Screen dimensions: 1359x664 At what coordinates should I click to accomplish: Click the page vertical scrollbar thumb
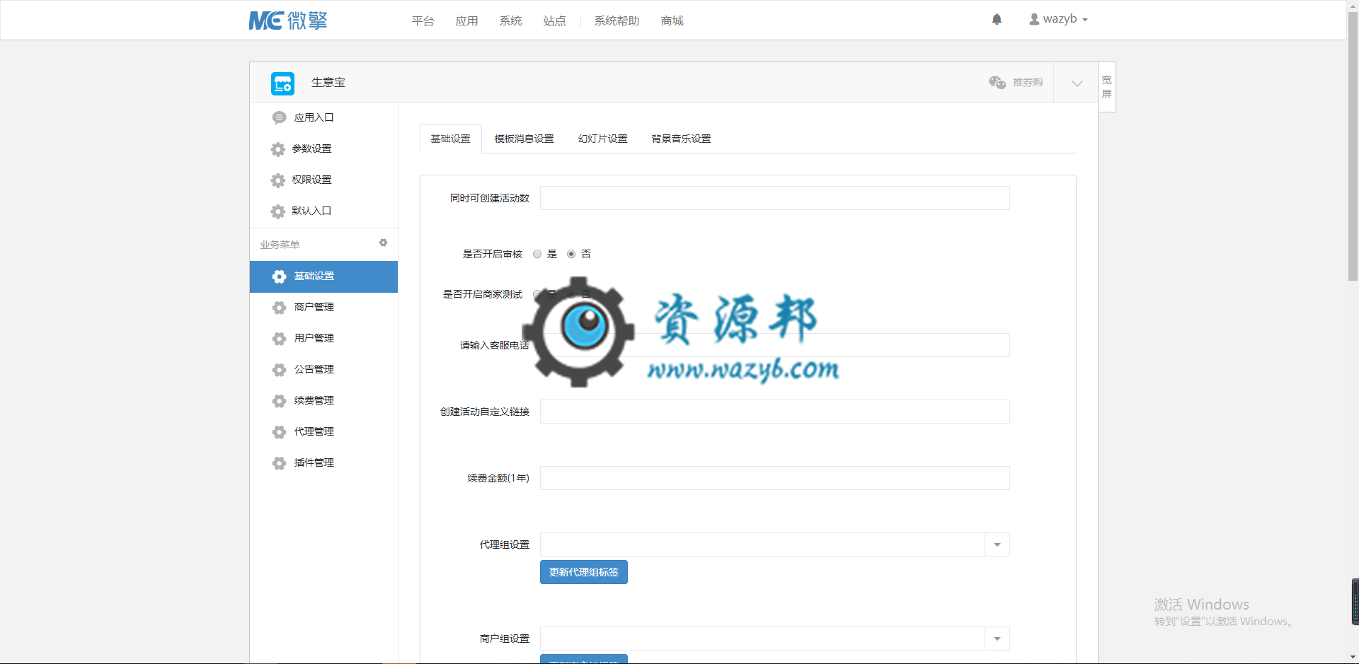(1353, 146)
